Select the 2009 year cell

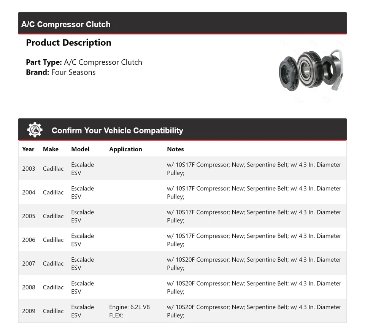pyautogui.click(x=29, y=311)
